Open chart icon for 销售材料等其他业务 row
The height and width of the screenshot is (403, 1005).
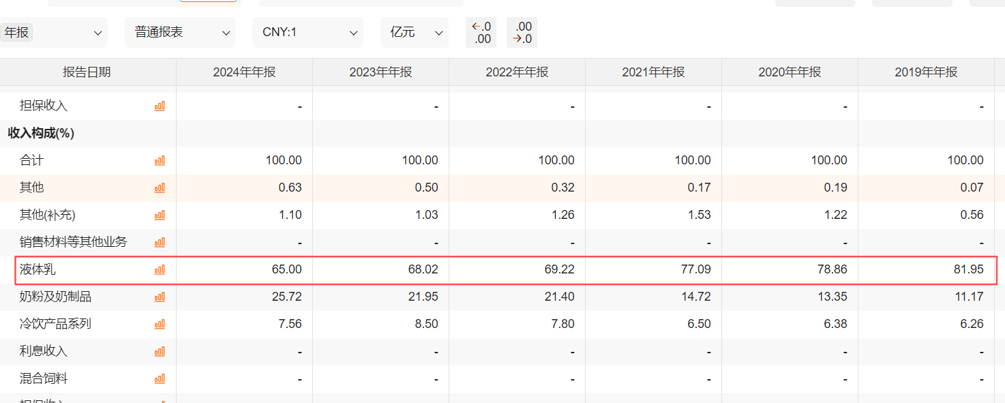coord(160,242)
